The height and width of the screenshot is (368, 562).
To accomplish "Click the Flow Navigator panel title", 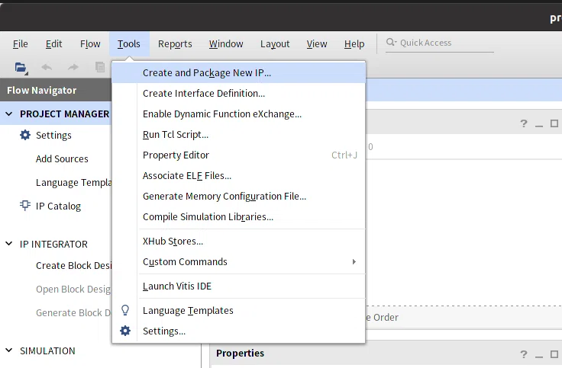I will tap(41, 90).
